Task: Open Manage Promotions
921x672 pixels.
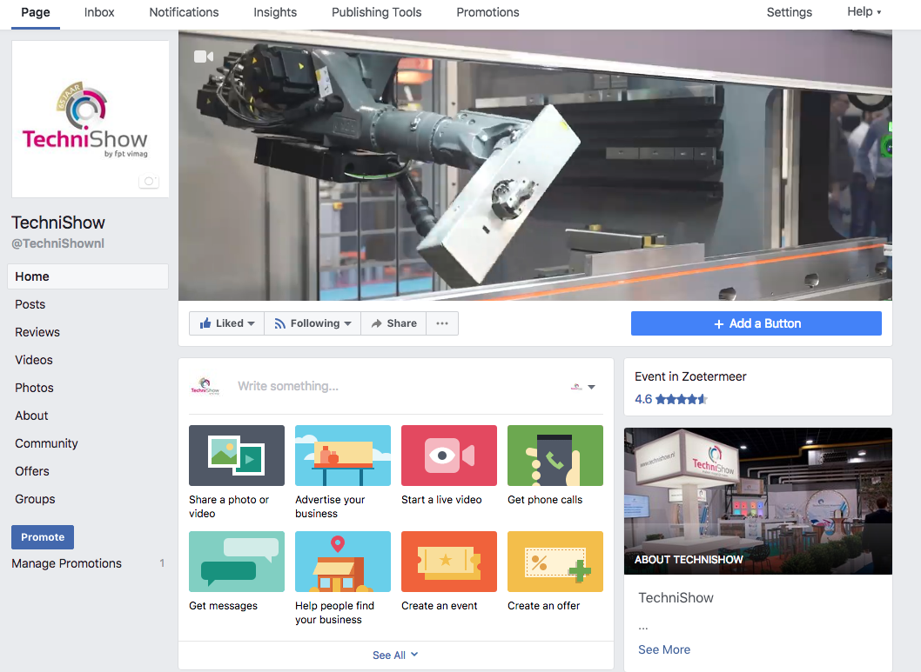Action: [66, 563]
